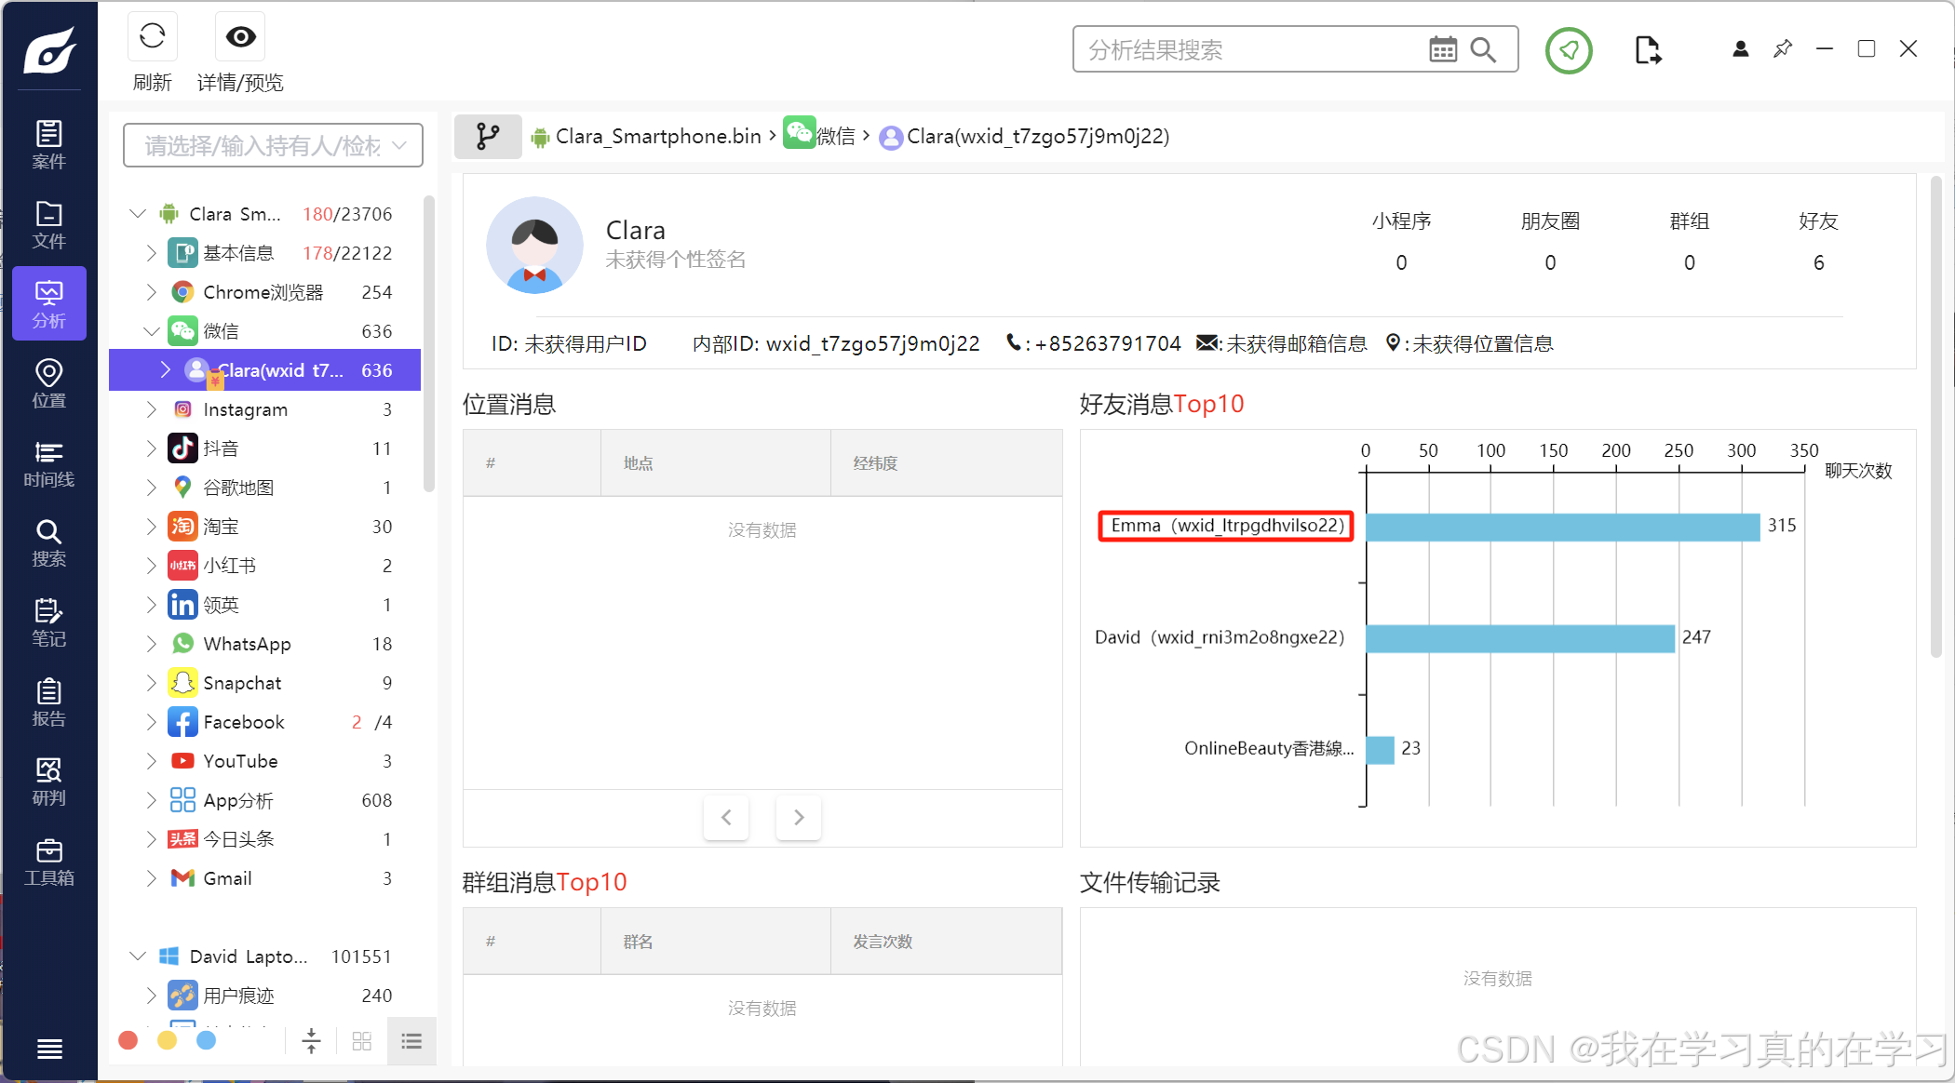Go to next page of location messages
The width and height of the screenshot is (1955, 1083).
click(x=798, y=817)
